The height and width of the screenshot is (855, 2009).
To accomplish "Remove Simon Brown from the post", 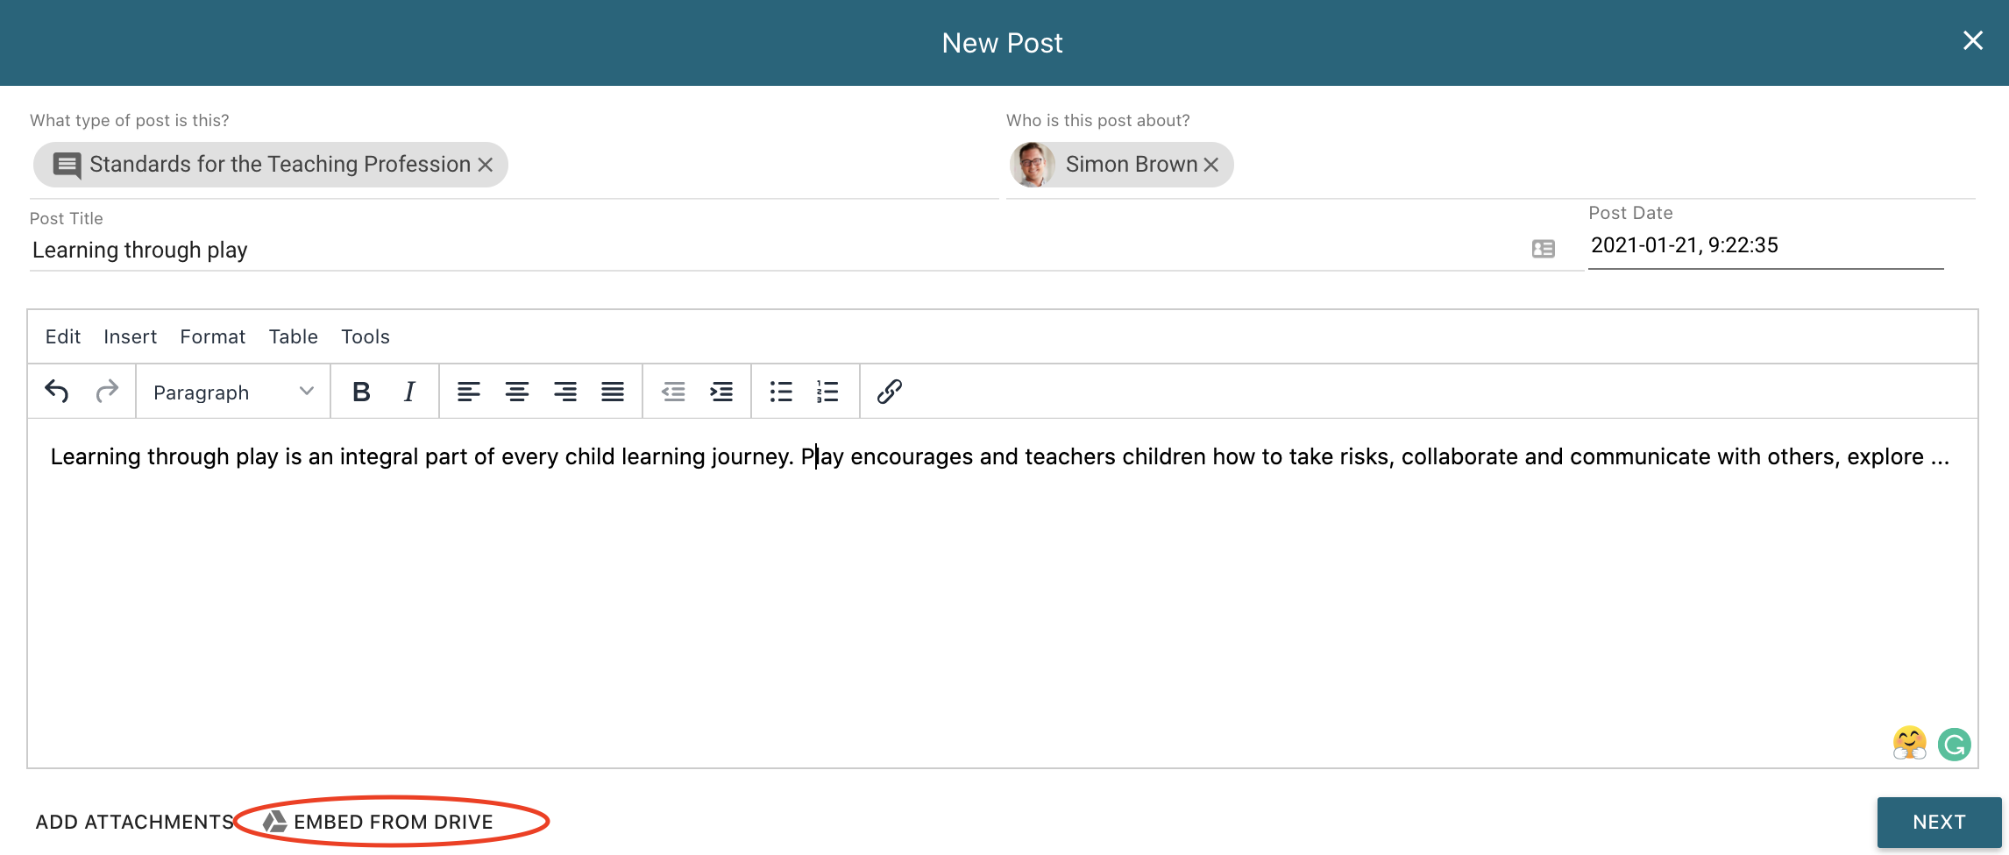I will (1211, 165).
